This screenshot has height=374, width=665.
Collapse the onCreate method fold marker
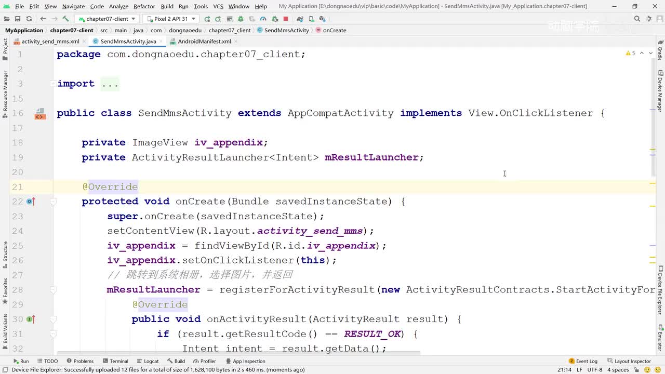click(x=53, y=202)
